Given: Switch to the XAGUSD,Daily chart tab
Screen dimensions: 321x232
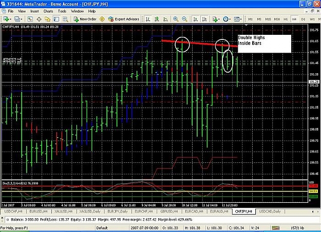Looking at the screenshot, I should click(90, 212).
